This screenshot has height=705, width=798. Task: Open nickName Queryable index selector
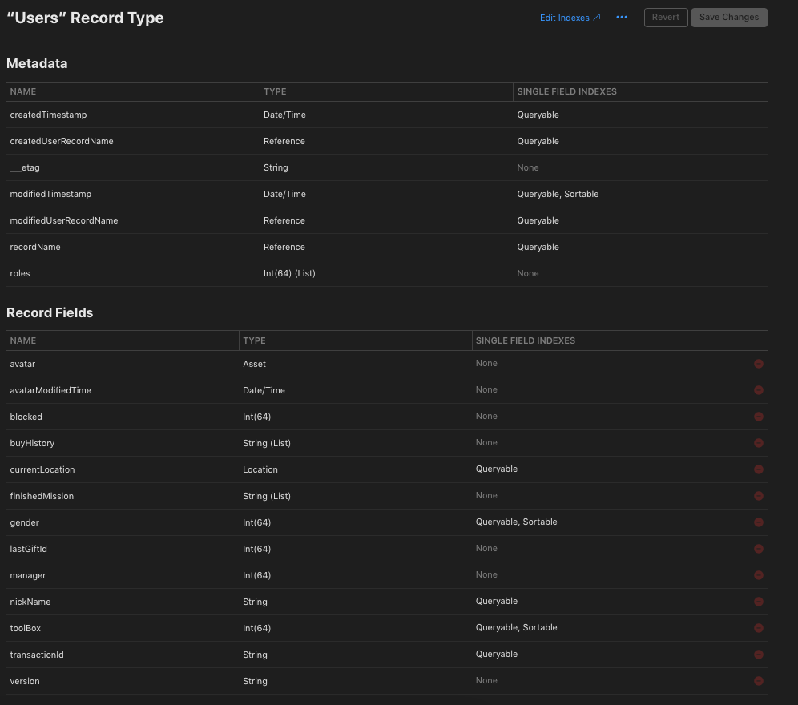pyautogui.click(x=497, y=602)
